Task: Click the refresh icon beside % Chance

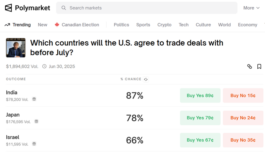Action: tap(146, 79)
